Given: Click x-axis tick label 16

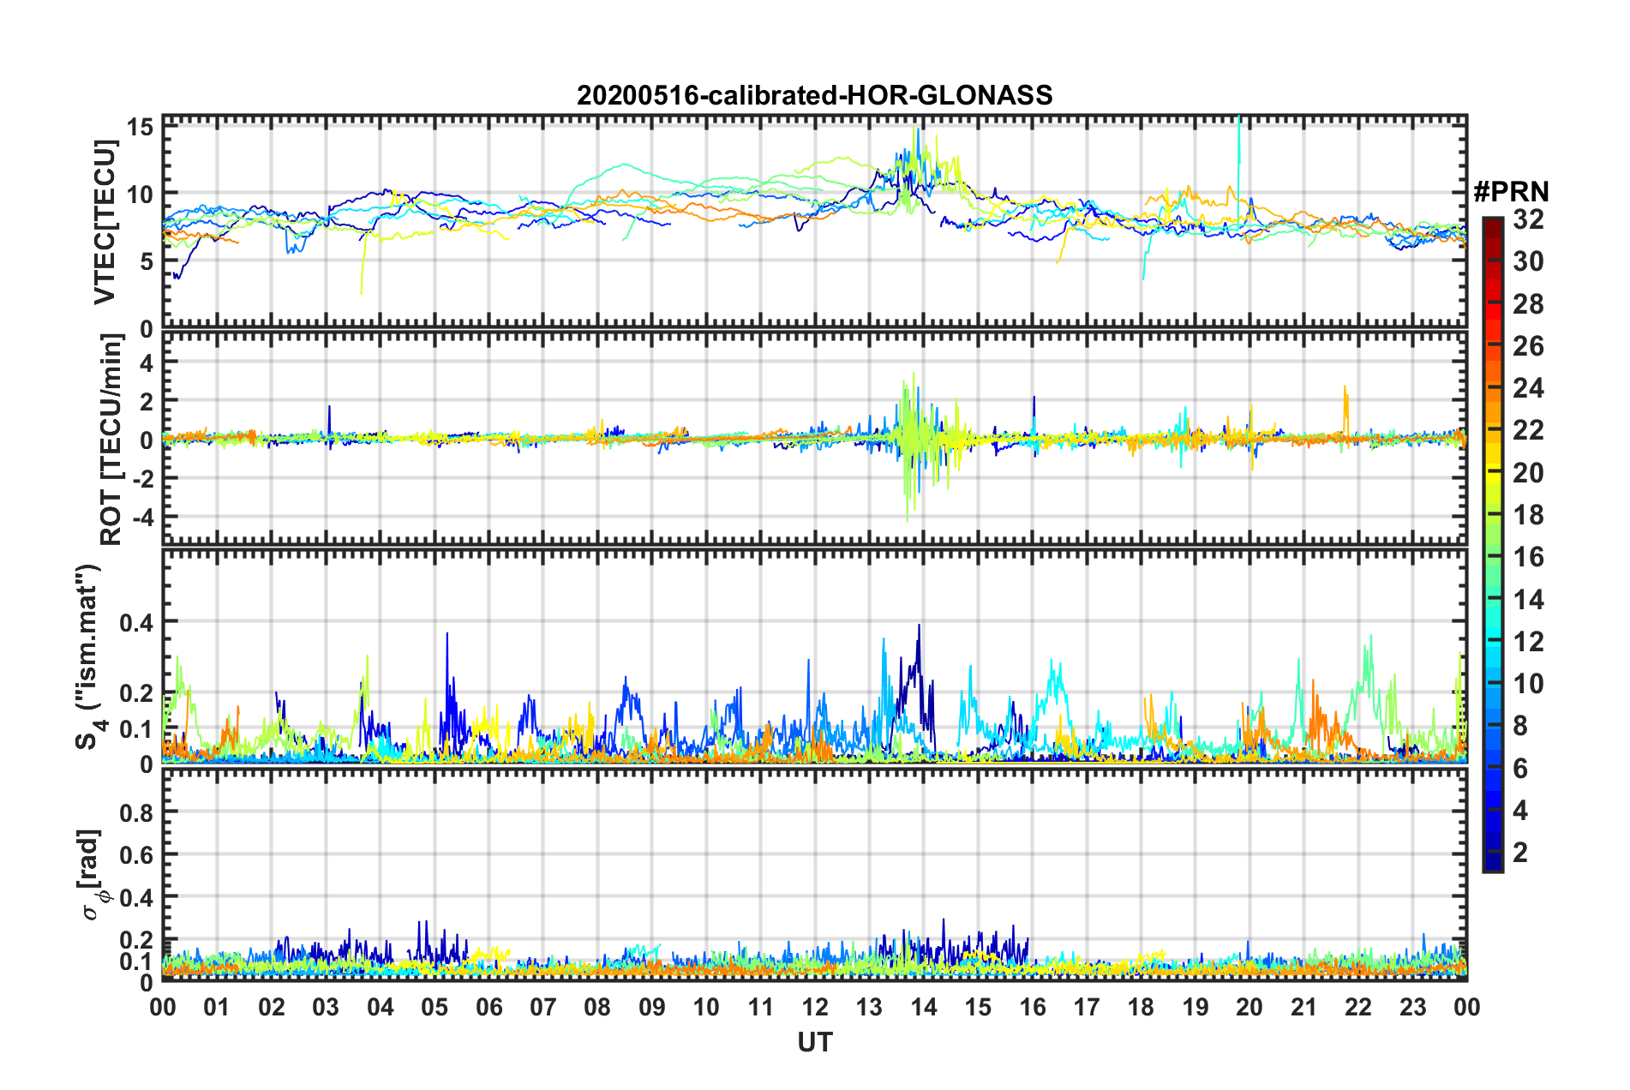Looking at the screenshot, I should [x=1033, y=1008].
